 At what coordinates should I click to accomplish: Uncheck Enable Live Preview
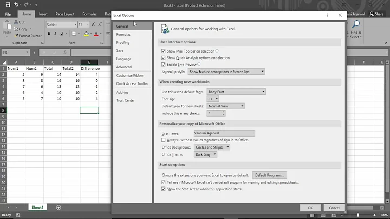[x=164, y=64]
